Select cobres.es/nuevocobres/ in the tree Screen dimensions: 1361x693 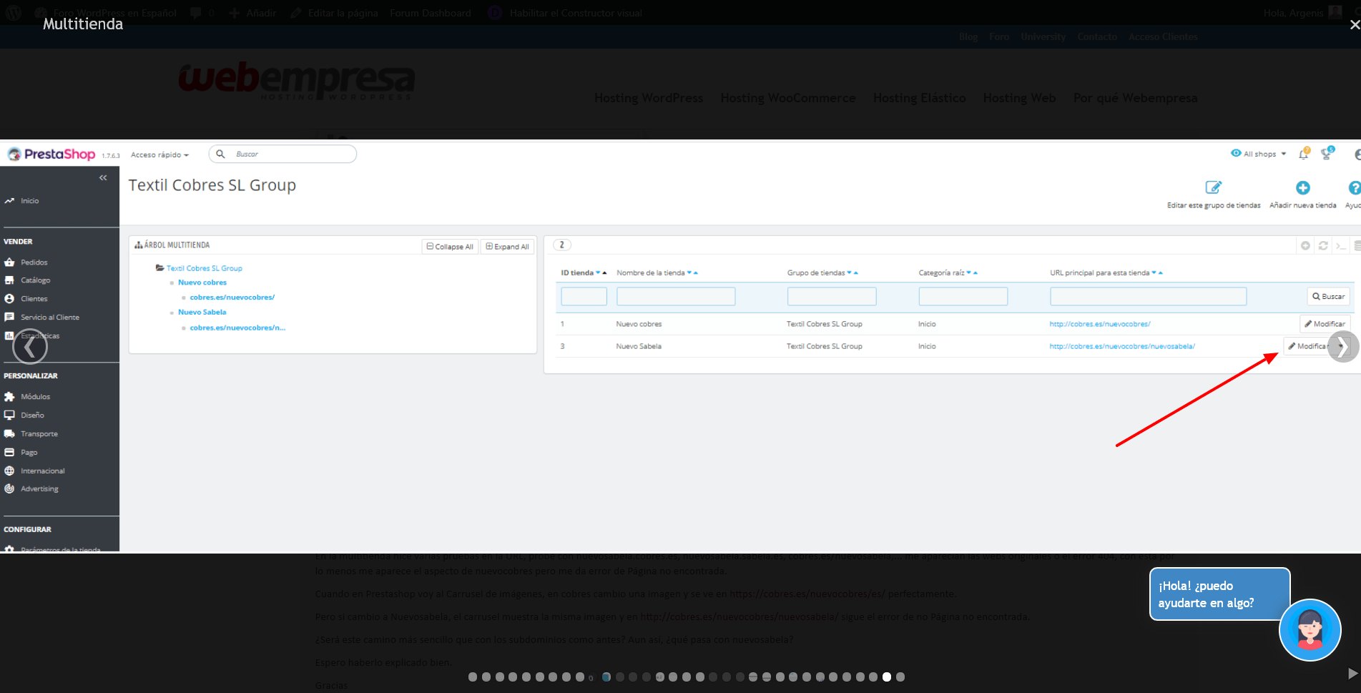tap(232, 298)
